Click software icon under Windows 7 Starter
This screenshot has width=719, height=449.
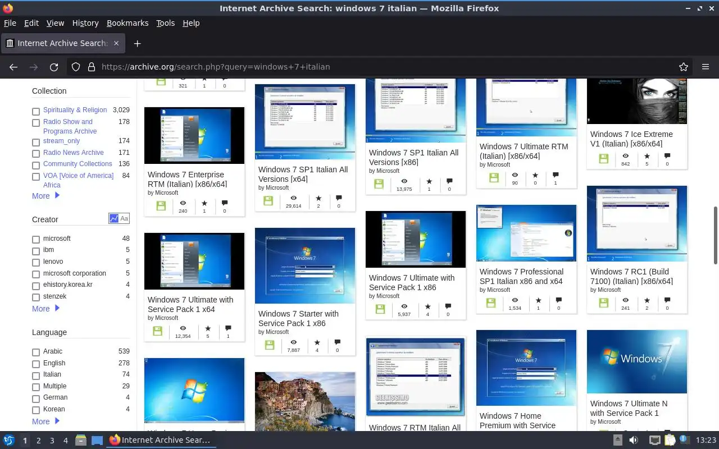coord(270,345)
